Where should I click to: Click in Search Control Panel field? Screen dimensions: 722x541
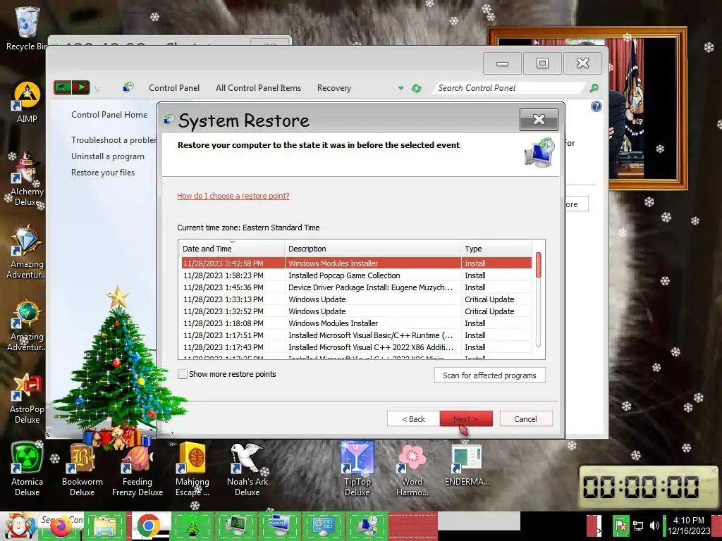point(509,88)
